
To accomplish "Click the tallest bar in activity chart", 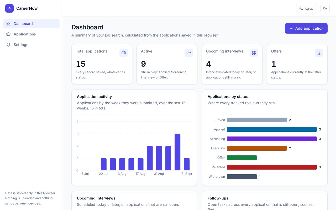I will pyautogui.click(x=177, y=152).
